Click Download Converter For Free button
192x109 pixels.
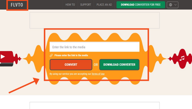(x=141, y=5)
